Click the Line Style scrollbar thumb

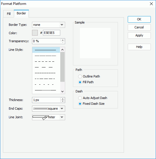tap(63, 67)
